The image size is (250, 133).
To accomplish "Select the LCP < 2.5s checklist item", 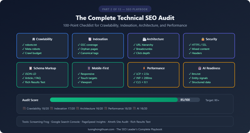I will (141, 74).
